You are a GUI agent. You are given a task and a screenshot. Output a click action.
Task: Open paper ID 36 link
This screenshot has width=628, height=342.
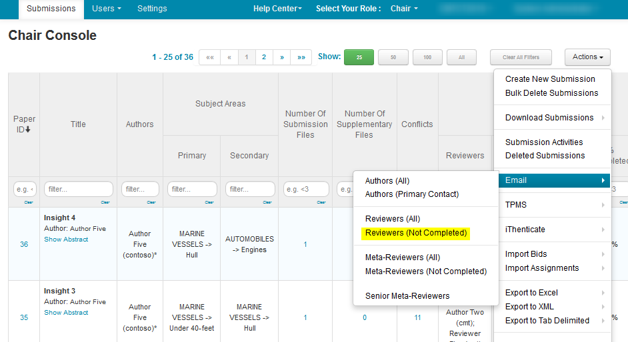click(x=24, y=244)
